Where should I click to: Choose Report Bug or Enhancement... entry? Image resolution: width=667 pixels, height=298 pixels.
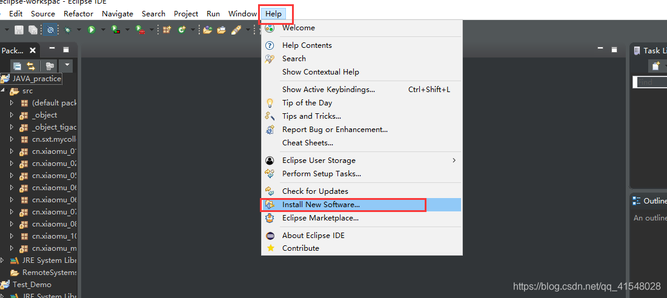coord(361,129)
